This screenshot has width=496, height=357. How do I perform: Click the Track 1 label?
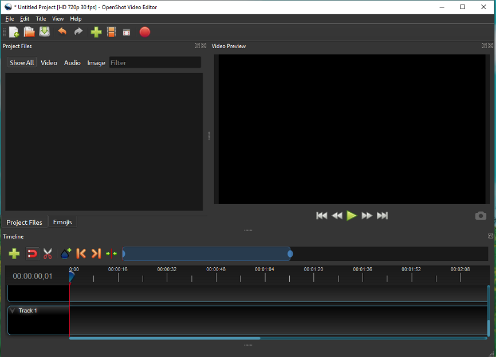28,311
